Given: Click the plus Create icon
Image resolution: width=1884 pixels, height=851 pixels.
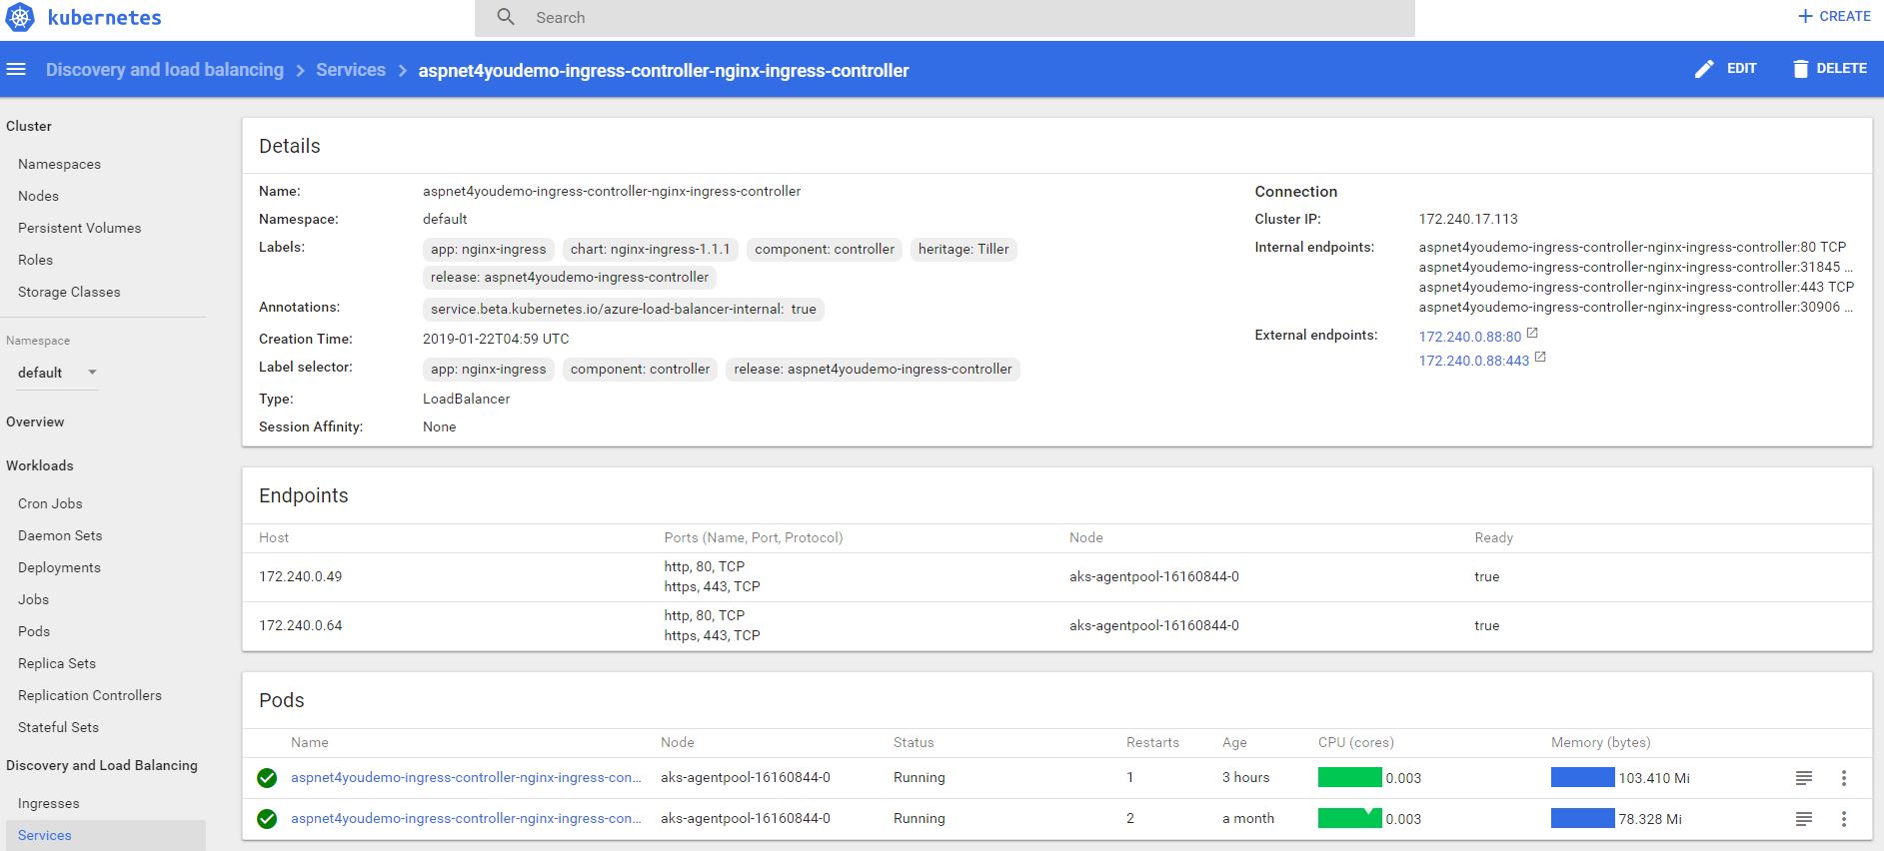Looking at the screenshot, I should [1805, 16].
